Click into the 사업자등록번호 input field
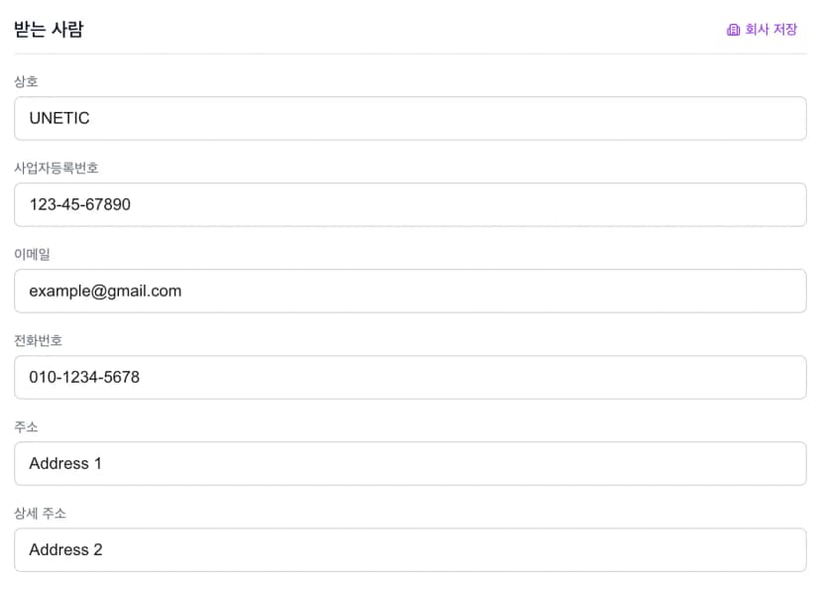 (410, 204)
